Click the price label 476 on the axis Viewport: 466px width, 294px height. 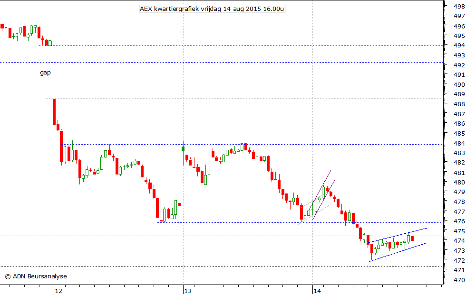point(459,221)
